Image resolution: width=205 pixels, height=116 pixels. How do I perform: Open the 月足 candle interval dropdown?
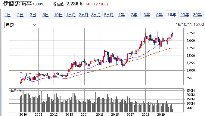pos(21,25)
